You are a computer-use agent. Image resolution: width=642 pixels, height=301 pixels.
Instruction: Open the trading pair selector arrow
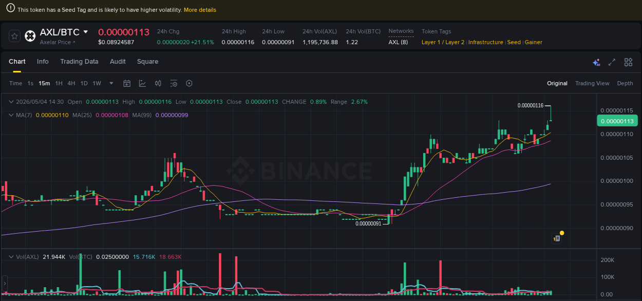coord(86,32)
